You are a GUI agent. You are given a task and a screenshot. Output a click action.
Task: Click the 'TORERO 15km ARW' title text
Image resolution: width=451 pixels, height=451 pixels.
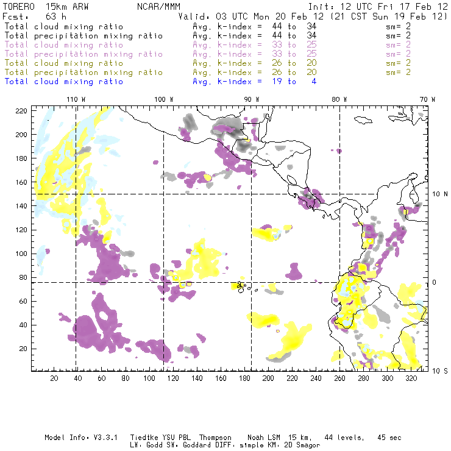pos(46,6)
